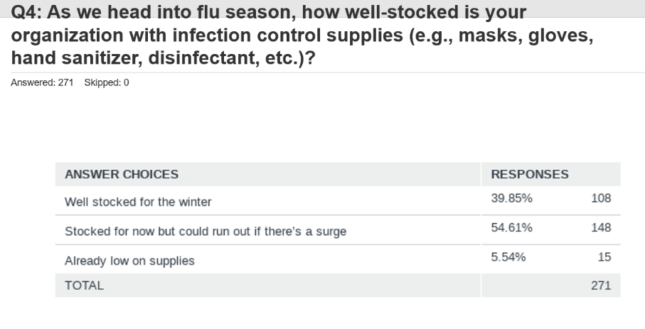Select the 'Answered: 271' text

point(42,82)
